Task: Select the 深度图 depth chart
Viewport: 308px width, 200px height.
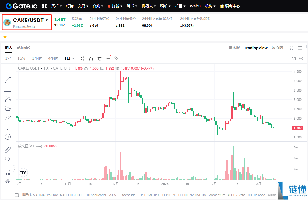Action: click(x=277, y=48)
